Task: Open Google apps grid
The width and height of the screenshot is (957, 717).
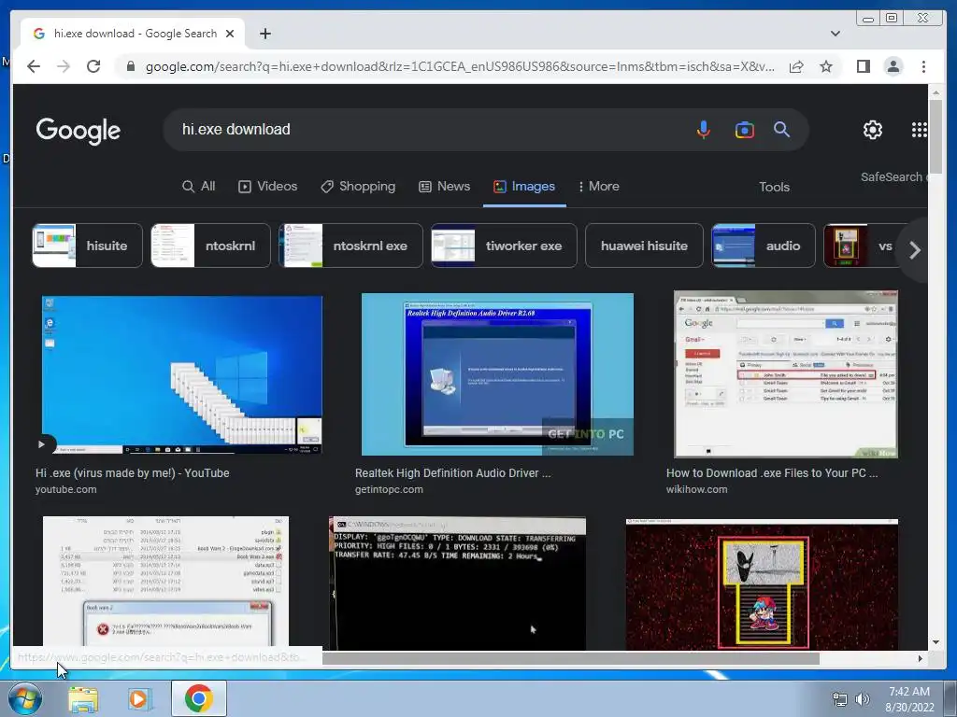Action: [920, 129]
